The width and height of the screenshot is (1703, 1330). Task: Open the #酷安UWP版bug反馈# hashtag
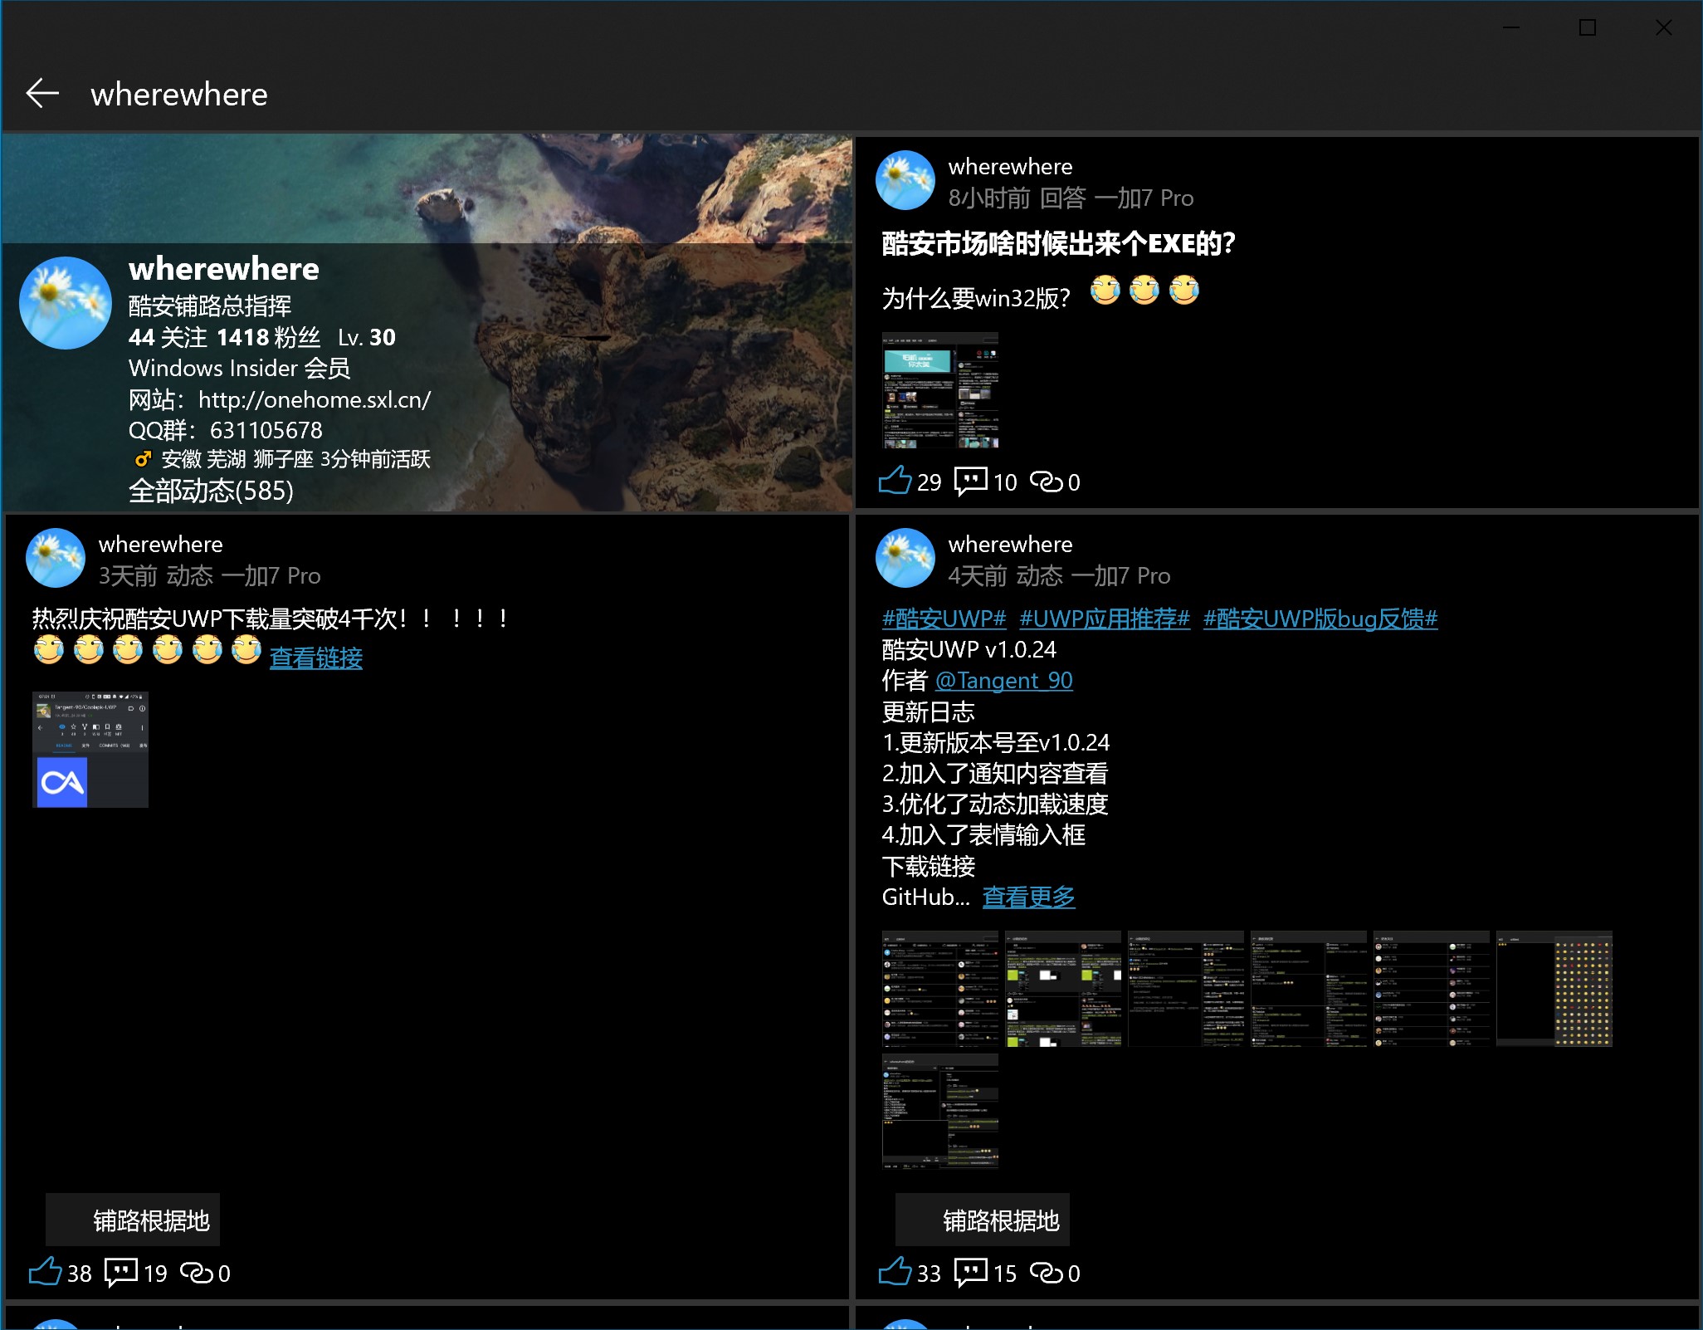(x=1320, y=619)
